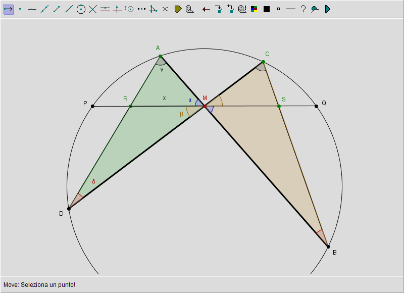
Task: Select the Line through two points tool
Action: click(44, 9)
